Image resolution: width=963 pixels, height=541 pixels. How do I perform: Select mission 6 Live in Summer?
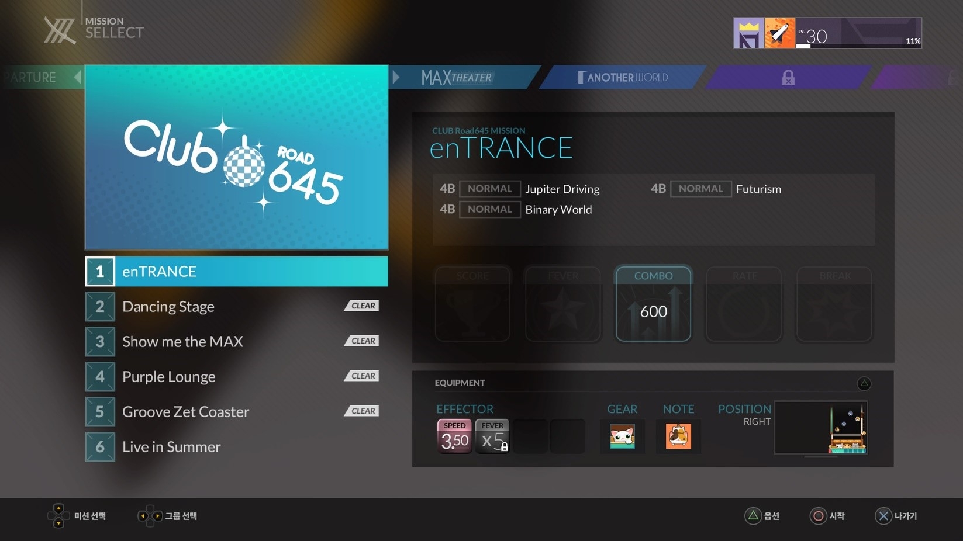pyautogui.click(x=237, y=447)
